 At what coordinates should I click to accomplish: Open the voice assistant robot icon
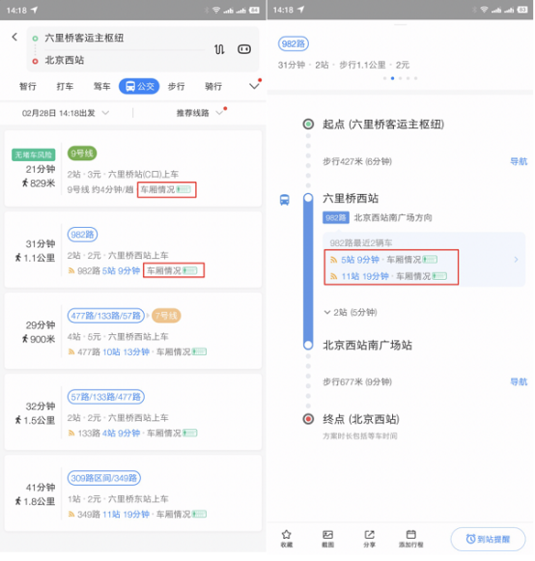[x=244, y=49]
